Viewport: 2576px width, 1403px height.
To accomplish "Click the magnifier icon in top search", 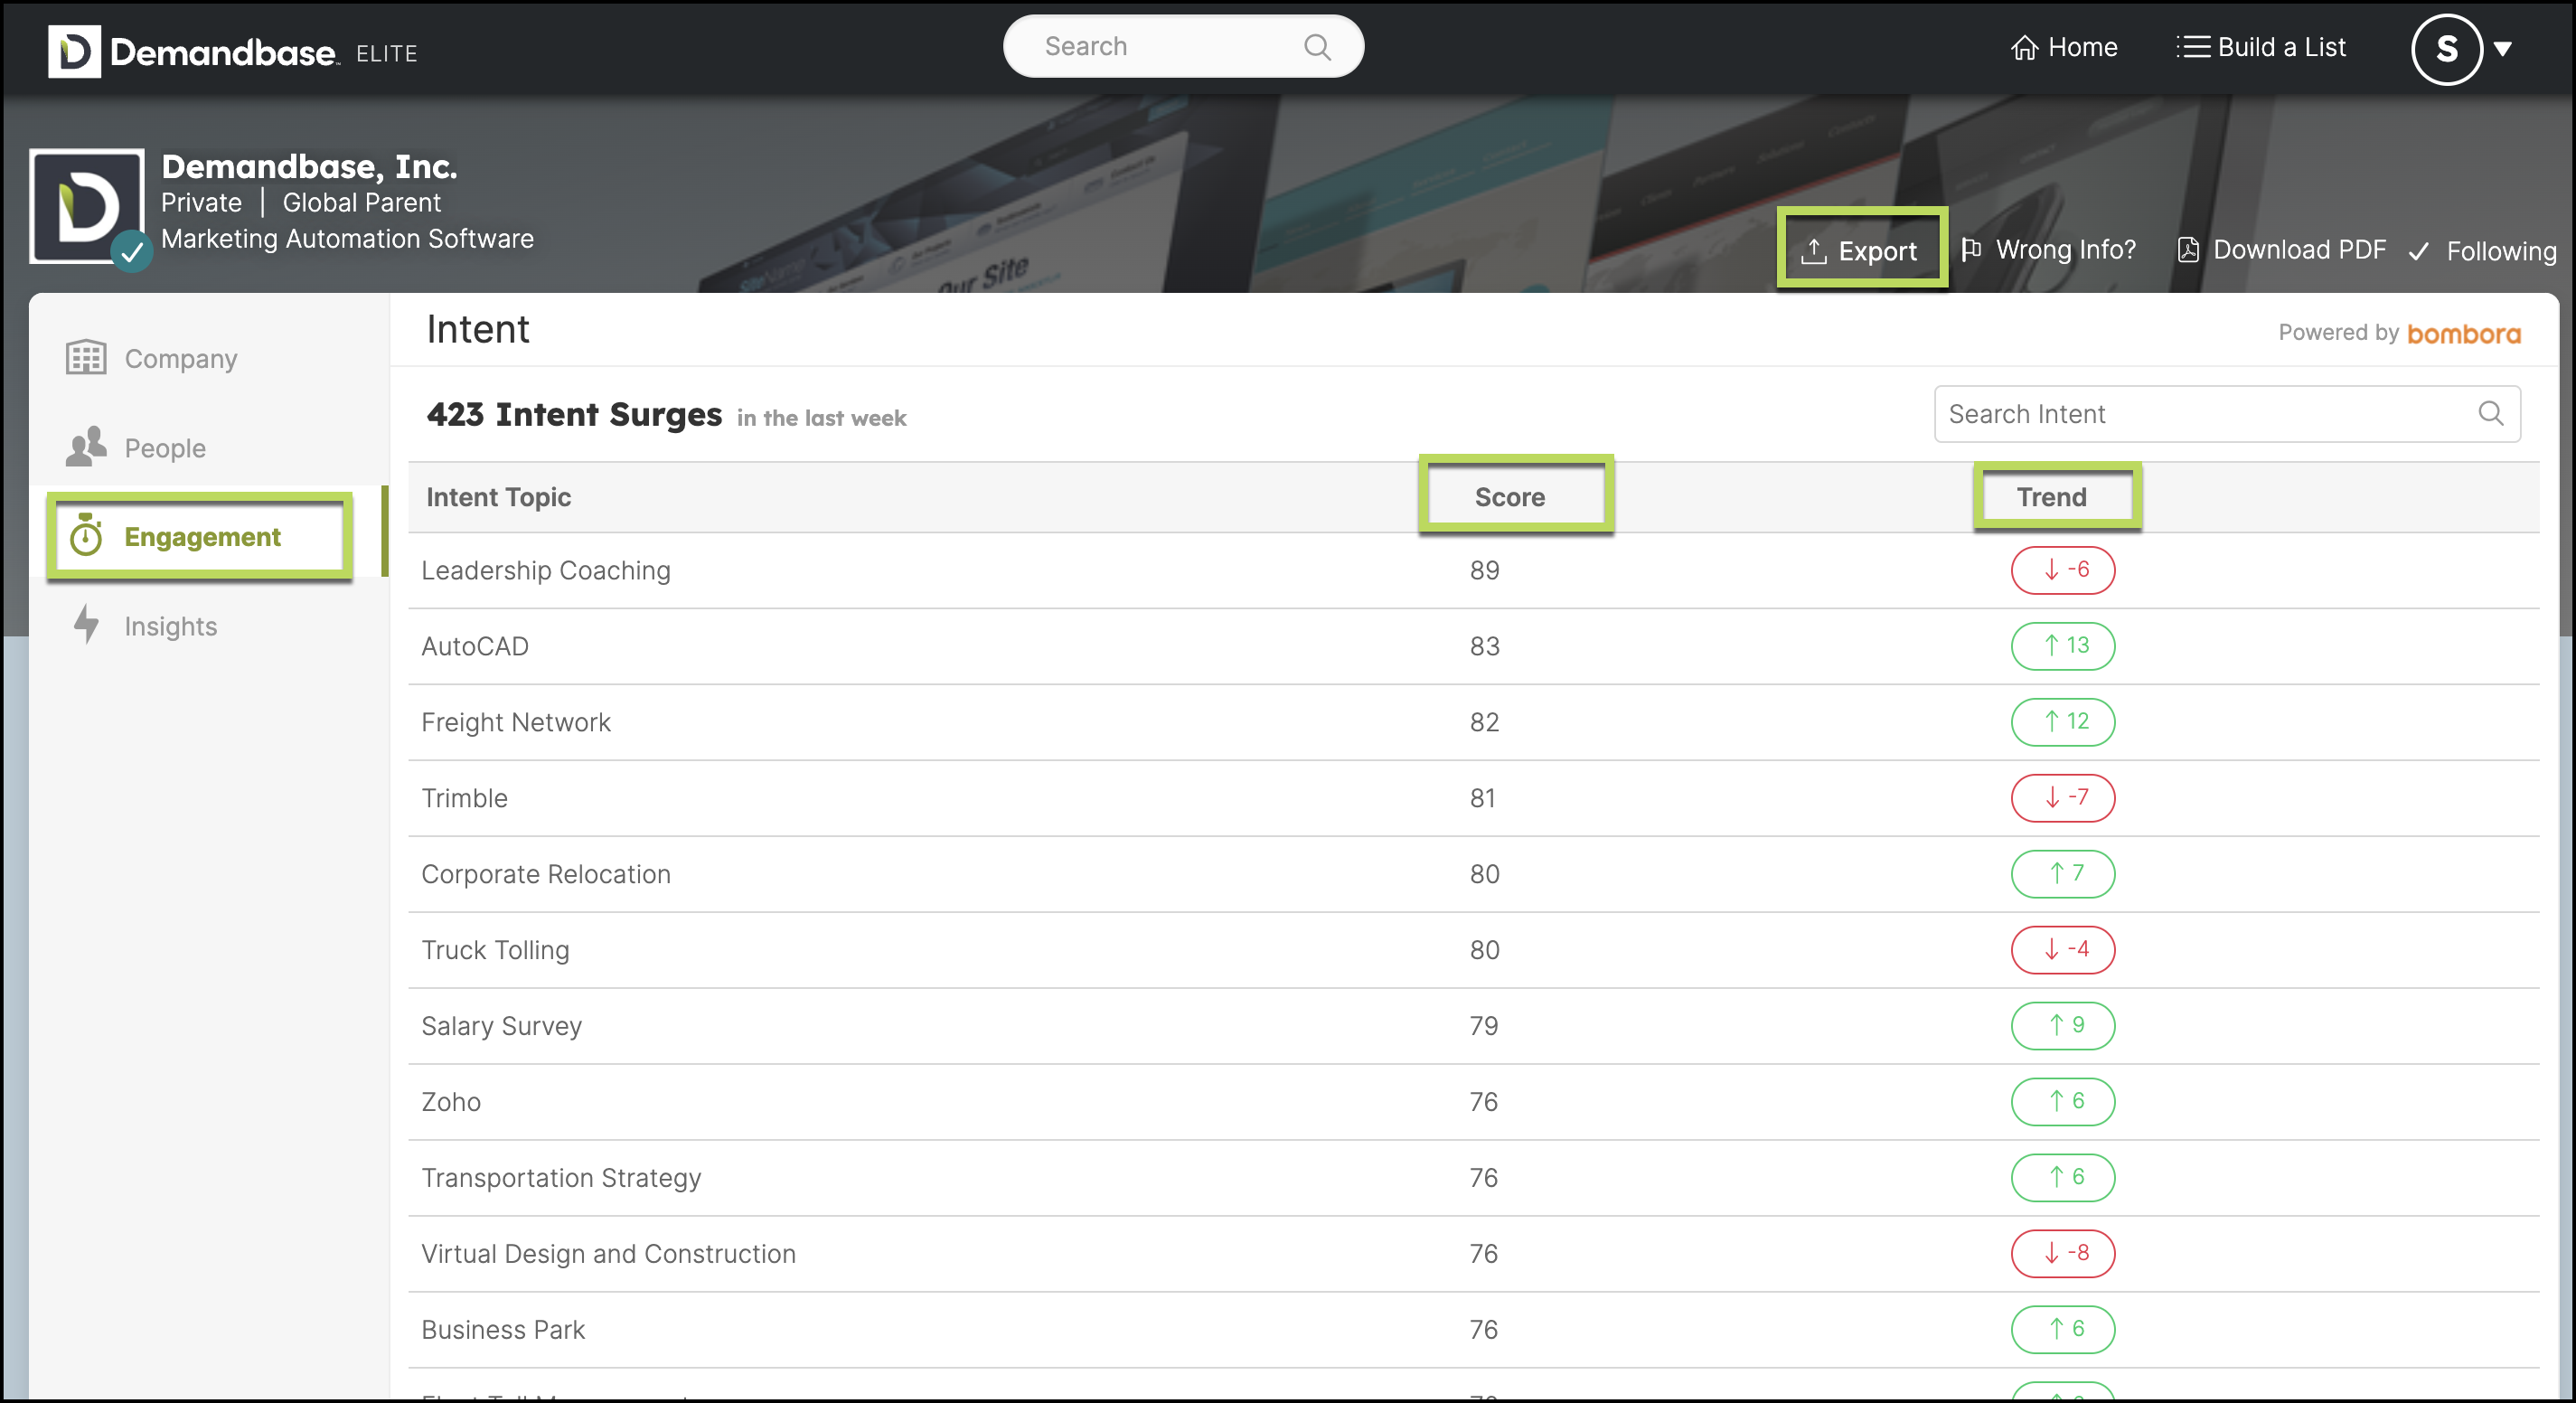I will pos(1317,47).
